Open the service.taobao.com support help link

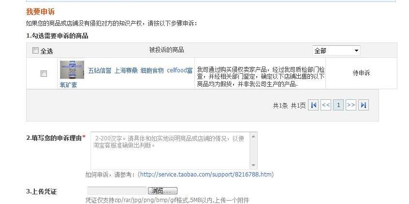tap(206, 174)
